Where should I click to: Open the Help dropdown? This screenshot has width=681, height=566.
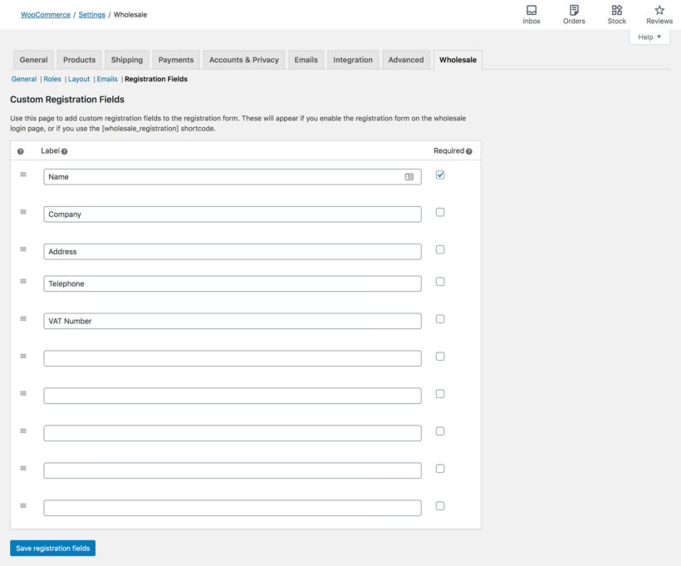[x=649, y=36]
